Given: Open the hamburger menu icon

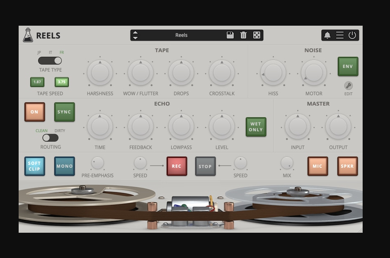Looking at the screenshot, I should click(x=340, y=35).
